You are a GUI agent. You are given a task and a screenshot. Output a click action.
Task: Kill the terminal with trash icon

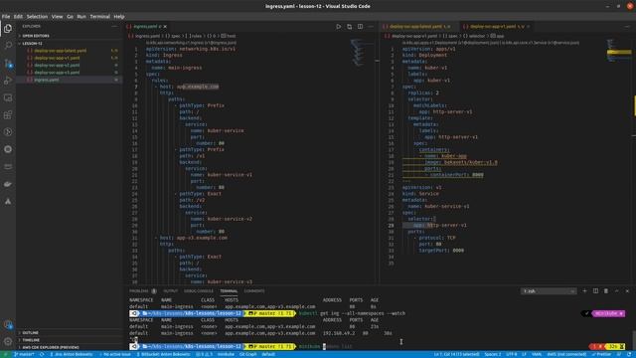(606, 291)
